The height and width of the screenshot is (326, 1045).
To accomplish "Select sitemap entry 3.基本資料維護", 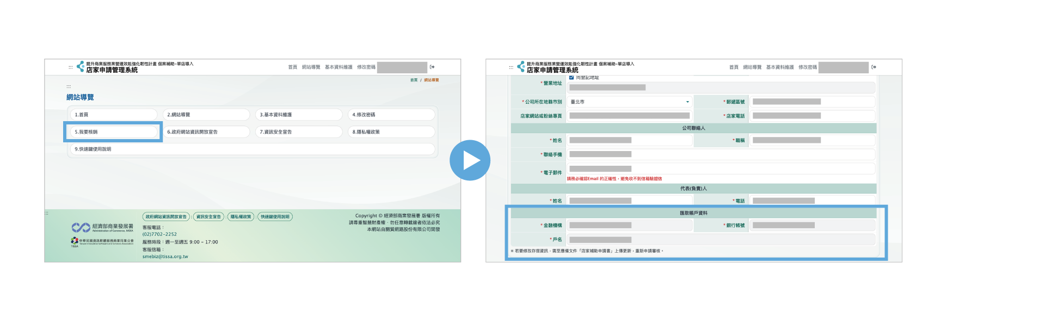I will pyautogui.click(x=299, y=115).
